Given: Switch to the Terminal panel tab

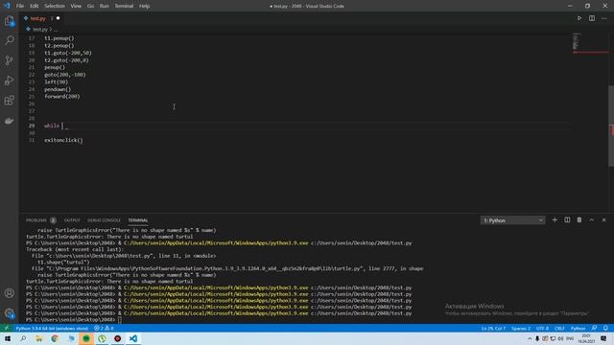Looking at the screenshot, I should click(138, 220).
